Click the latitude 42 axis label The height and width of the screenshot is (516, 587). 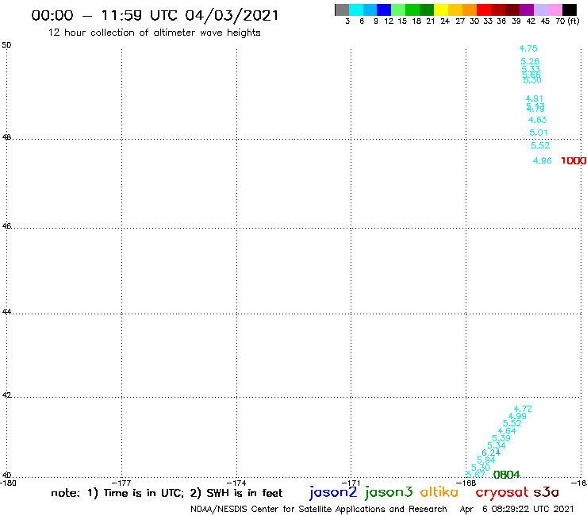6,395
